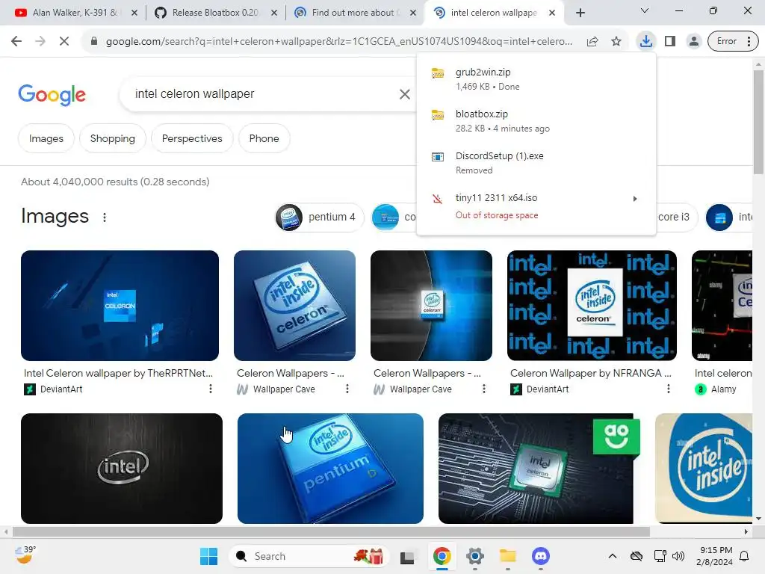Open more options for NFRANGA DeviantArt result
Viewport: 765px width, 574px height.
pyautogui.click(x=668, y=389)
